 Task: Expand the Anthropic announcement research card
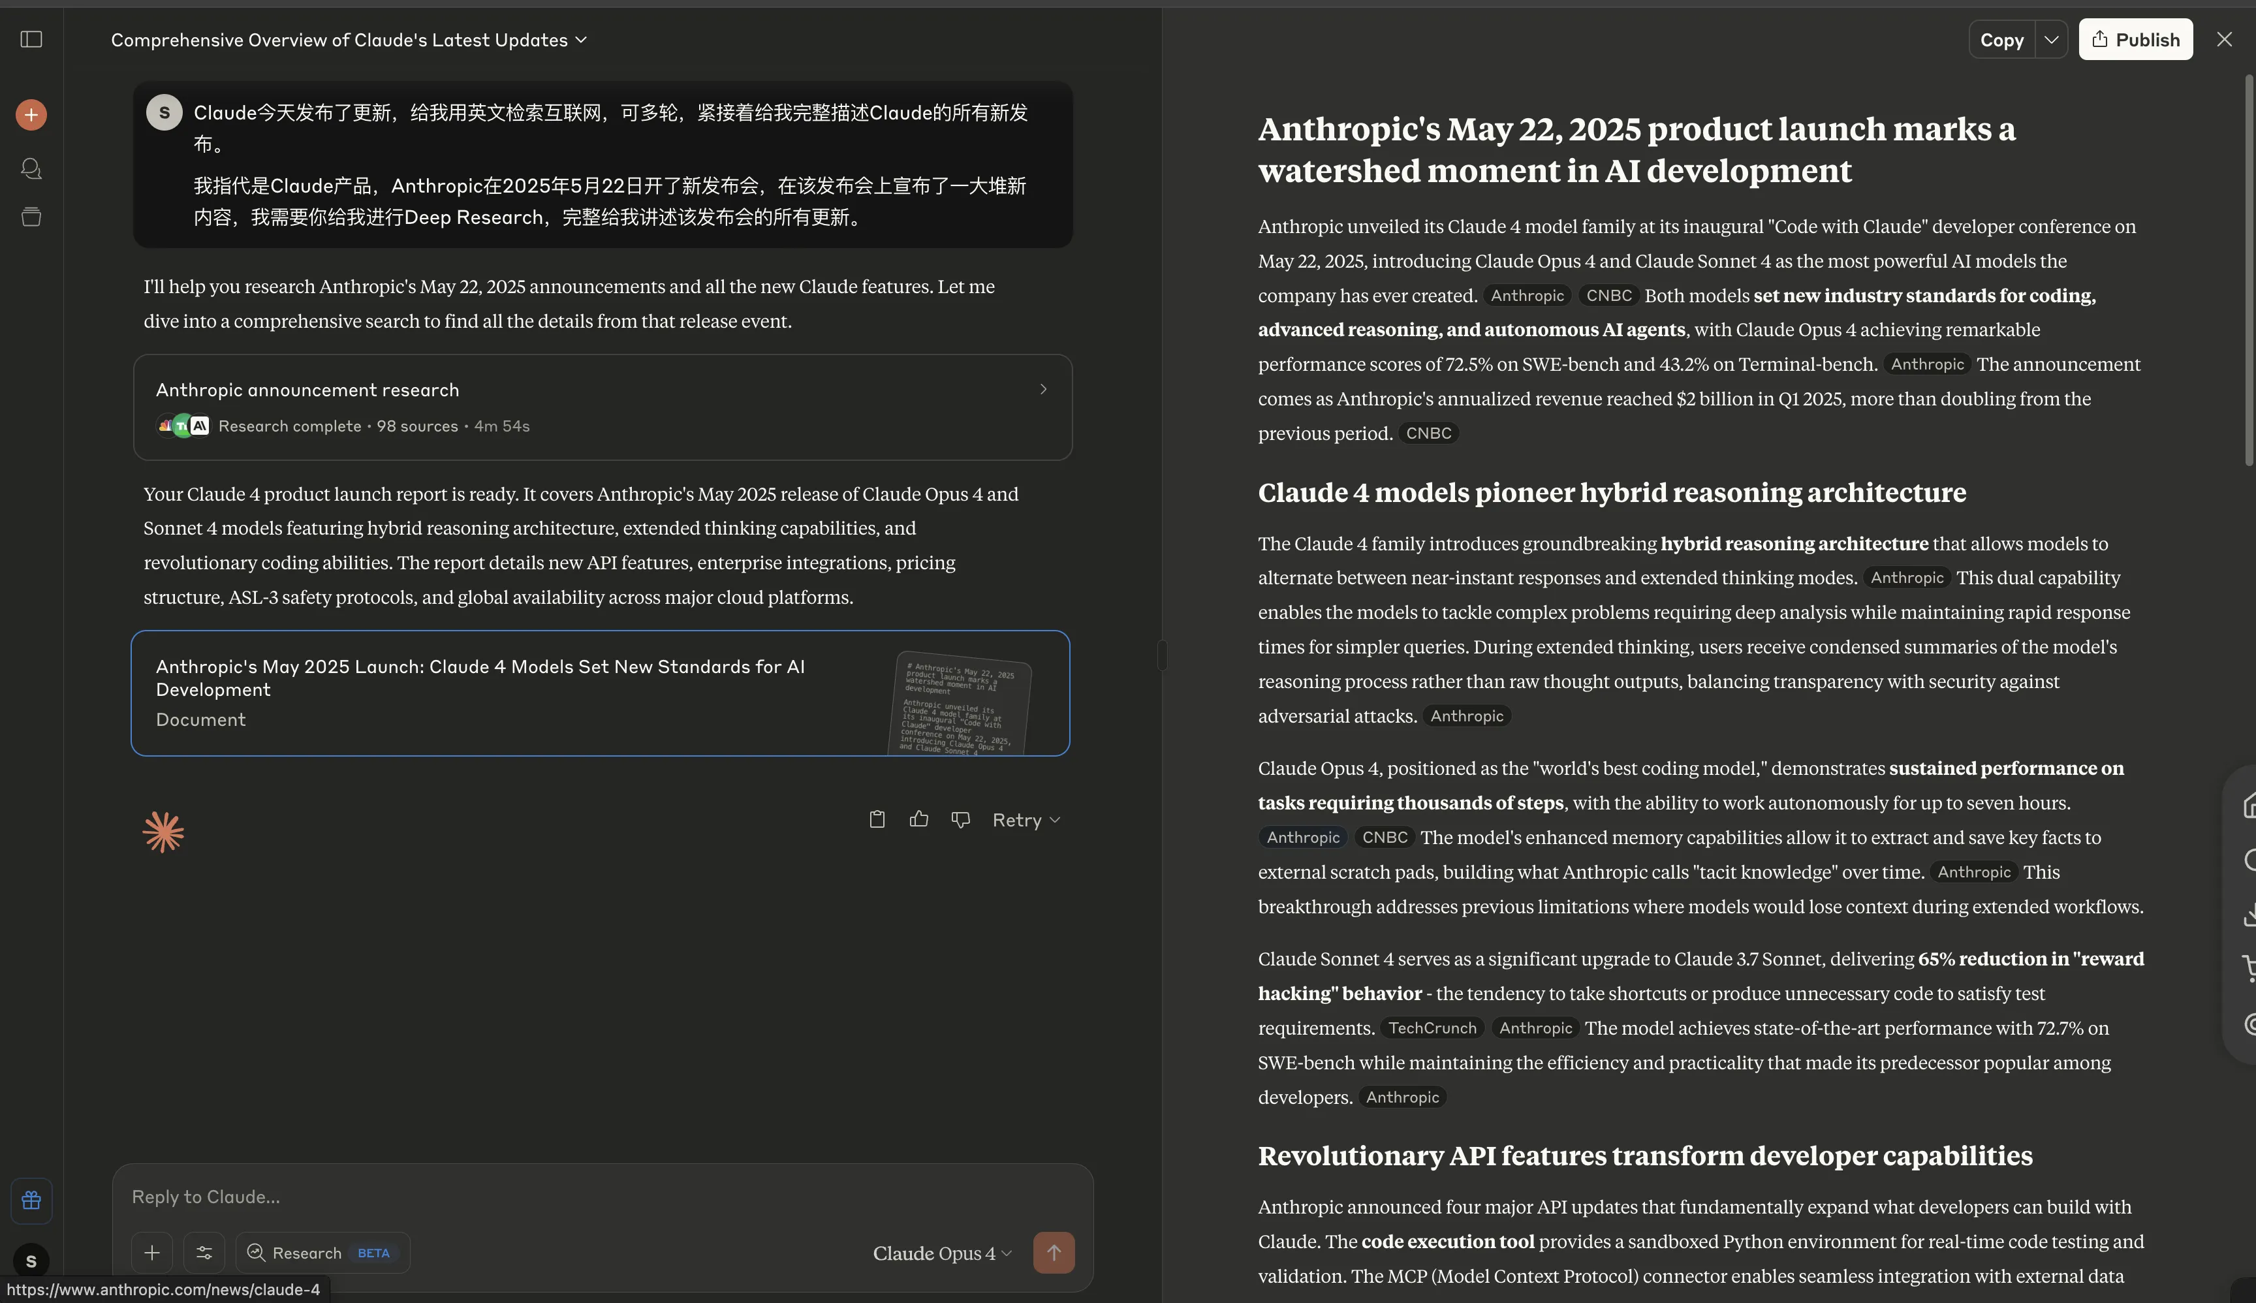[603, 407]
